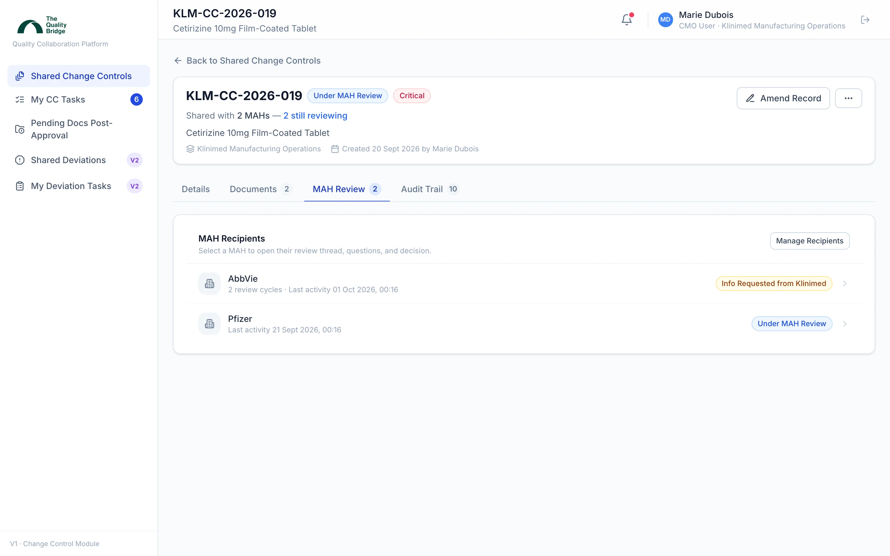Click the My Deviation Tasks clipboard icon
The width and height of the screenshot is (890, 556).
coord(20,186)
